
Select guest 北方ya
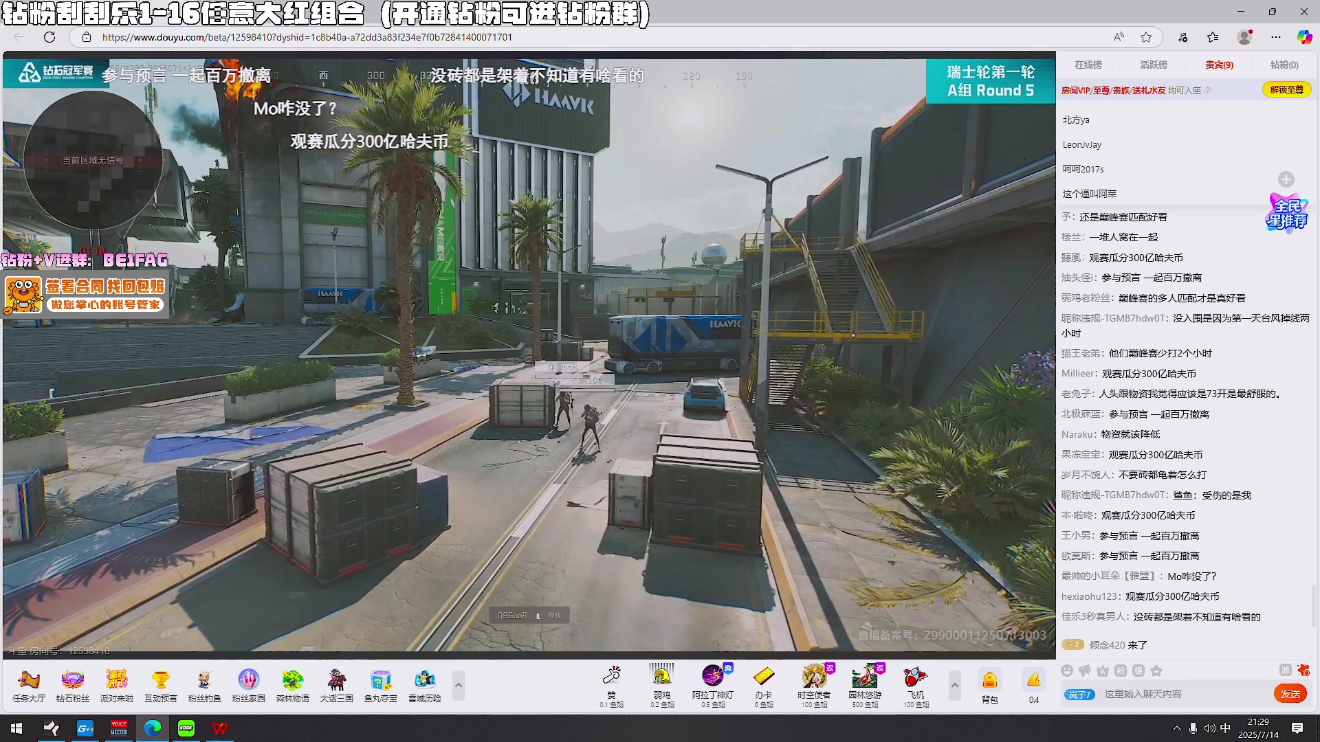click(x=1076, y=120)
